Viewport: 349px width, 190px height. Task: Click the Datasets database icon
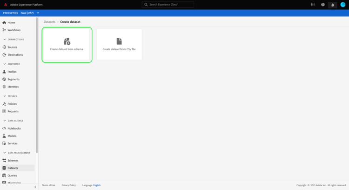point(4,168)
